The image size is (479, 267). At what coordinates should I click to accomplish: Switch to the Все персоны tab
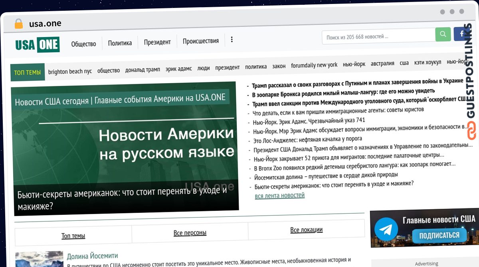pos(190,233)
